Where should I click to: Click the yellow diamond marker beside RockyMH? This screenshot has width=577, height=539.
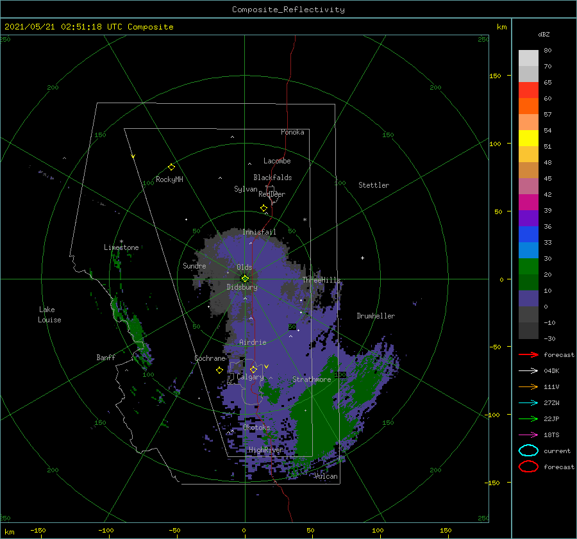point(171,167)
